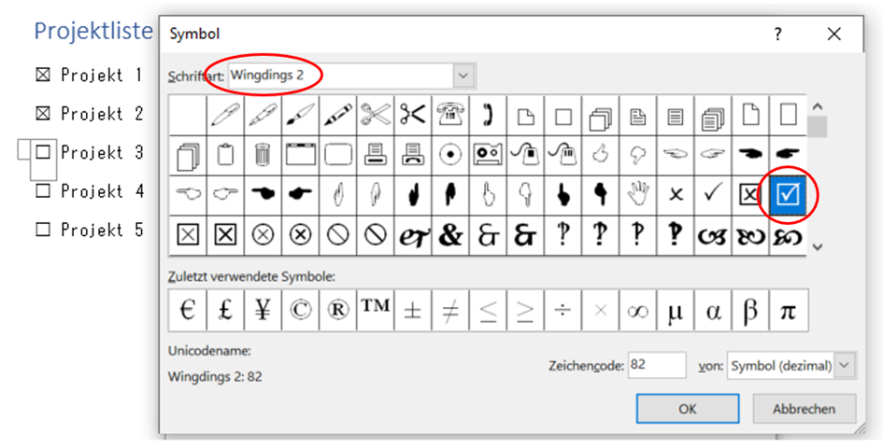Image resolution: width=883 pixels, height=447 pixels.
Task: Select the Euro sign in recent symbols
Action: pyautogui.click(x=188, y=311)
